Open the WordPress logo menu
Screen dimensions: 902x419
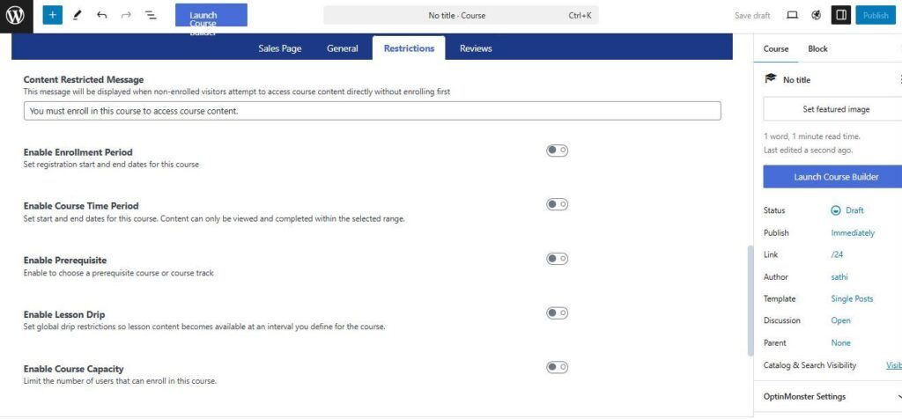tap(15, 16)
